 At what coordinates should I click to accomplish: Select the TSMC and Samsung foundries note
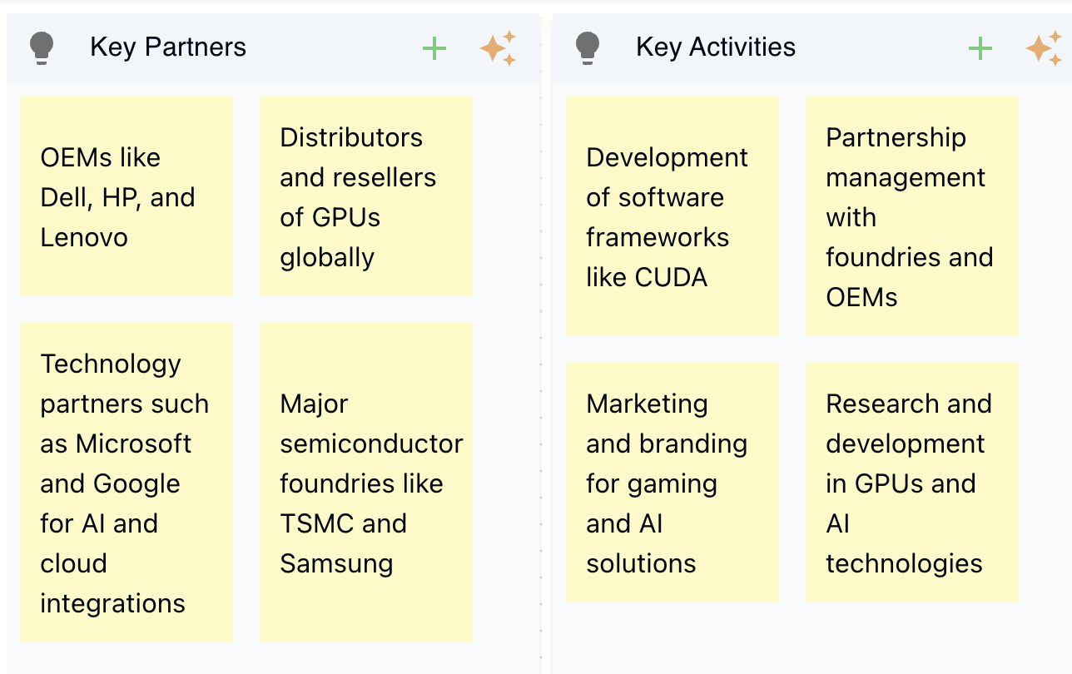[x=366, y=483]
